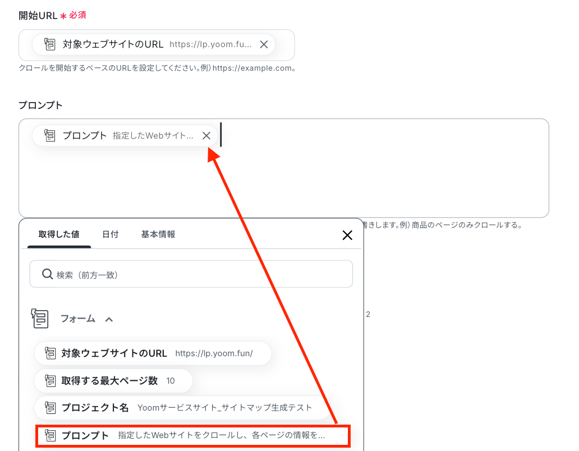
Task: Click form icon inside prompt field chip
Action: 49,135
